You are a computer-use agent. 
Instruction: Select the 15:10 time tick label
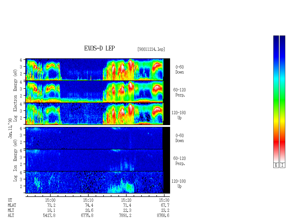88,200
